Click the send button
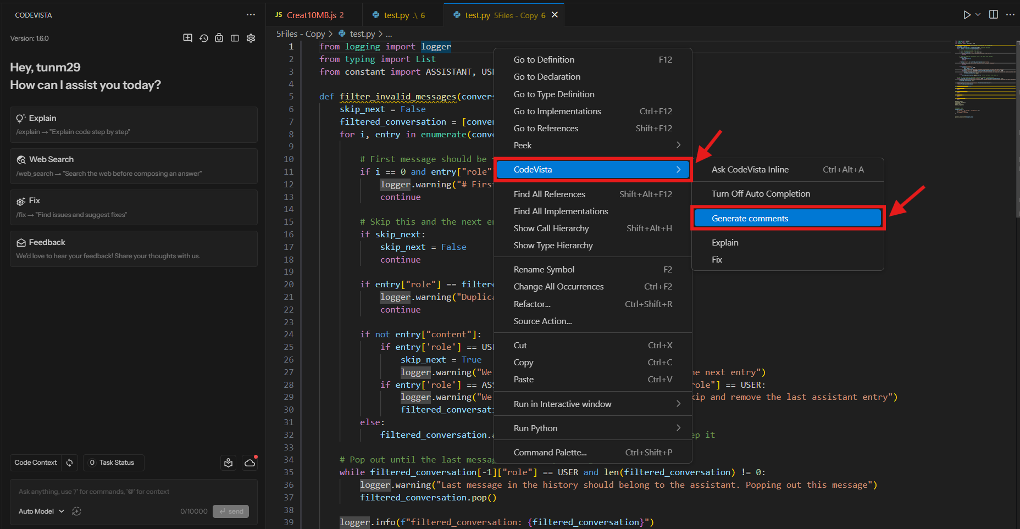Image resolution: width=1020 pixels, height=529 pixels. coord(231,511)
